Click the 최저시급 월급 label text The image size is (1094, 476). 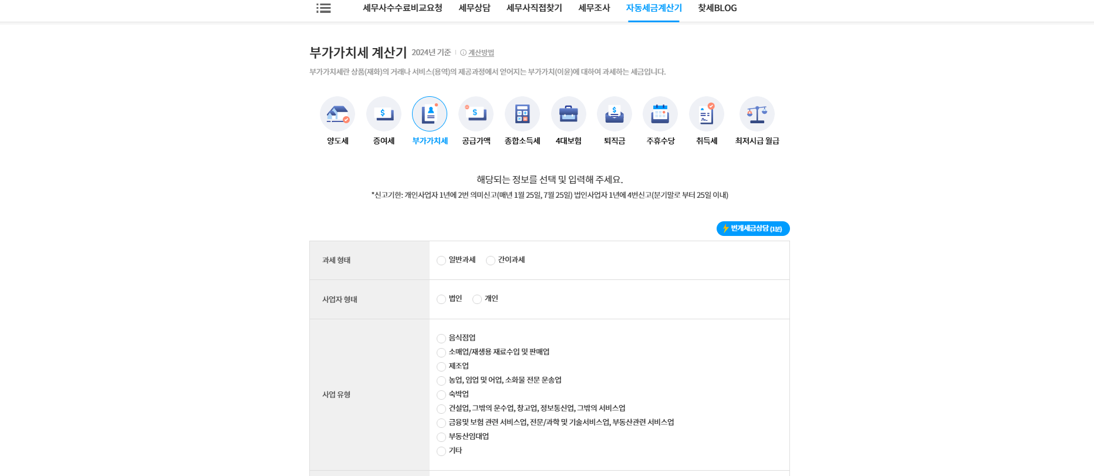[757, 141]
